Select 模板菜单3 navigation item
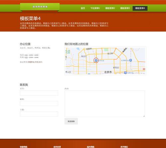Viewport: 166px width, 148px height. click(x=125, y=8)
